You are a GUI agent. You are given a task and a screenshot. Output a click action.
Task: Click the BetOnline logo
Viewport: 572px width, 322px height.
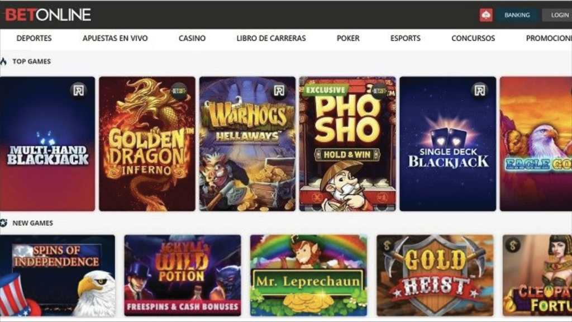(x=48, y=15)
